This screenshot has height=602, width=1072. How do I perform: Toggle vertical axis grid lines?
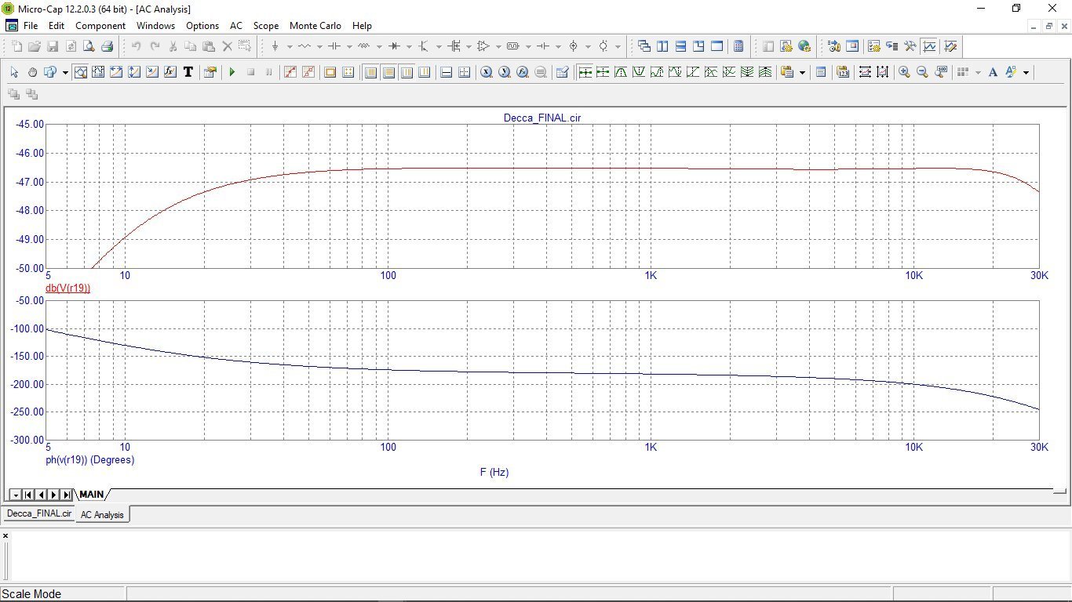(x=388, y=72)
